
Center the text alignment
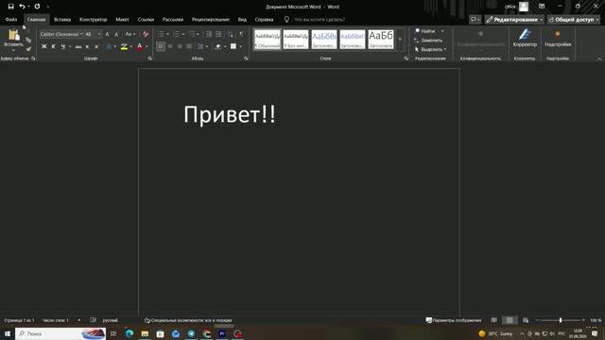[170, 46]
